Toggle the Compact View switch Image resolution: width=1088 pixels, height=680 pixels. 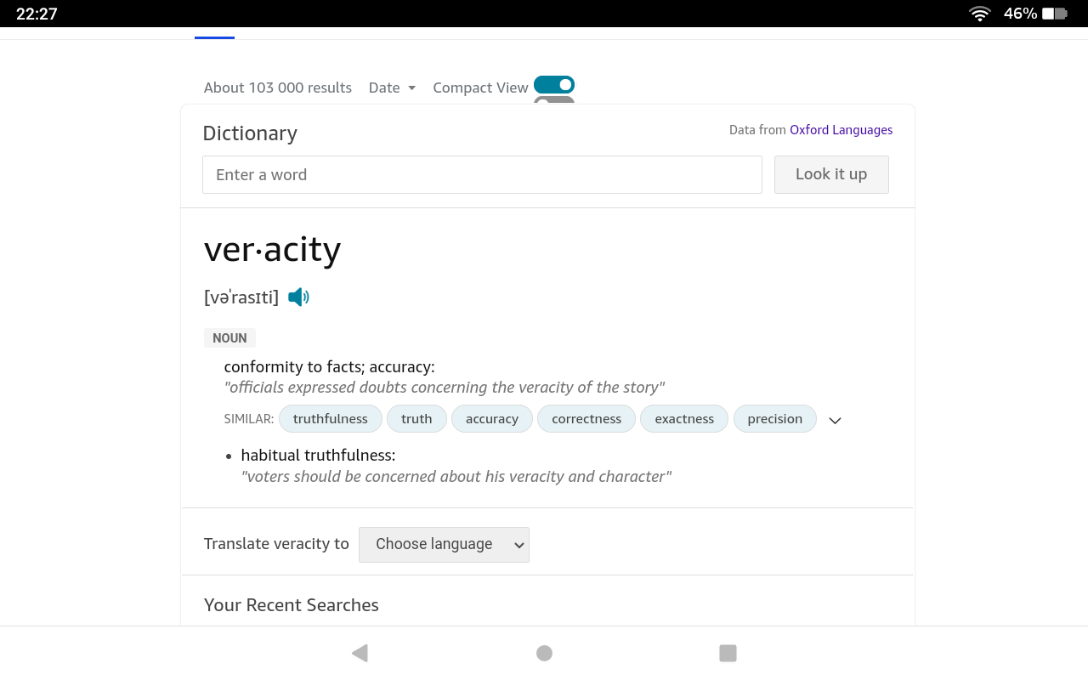pos(554,85)
